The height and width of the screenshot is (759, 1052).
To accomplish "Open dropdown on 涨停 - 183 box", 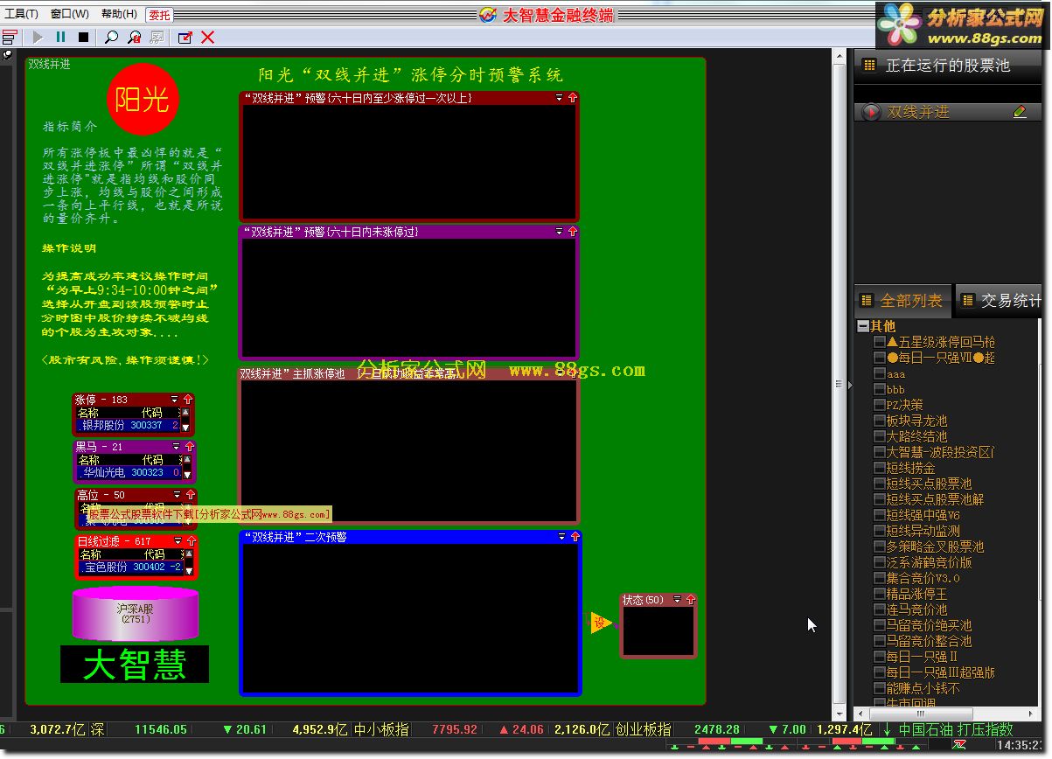I will coord(174,400).
